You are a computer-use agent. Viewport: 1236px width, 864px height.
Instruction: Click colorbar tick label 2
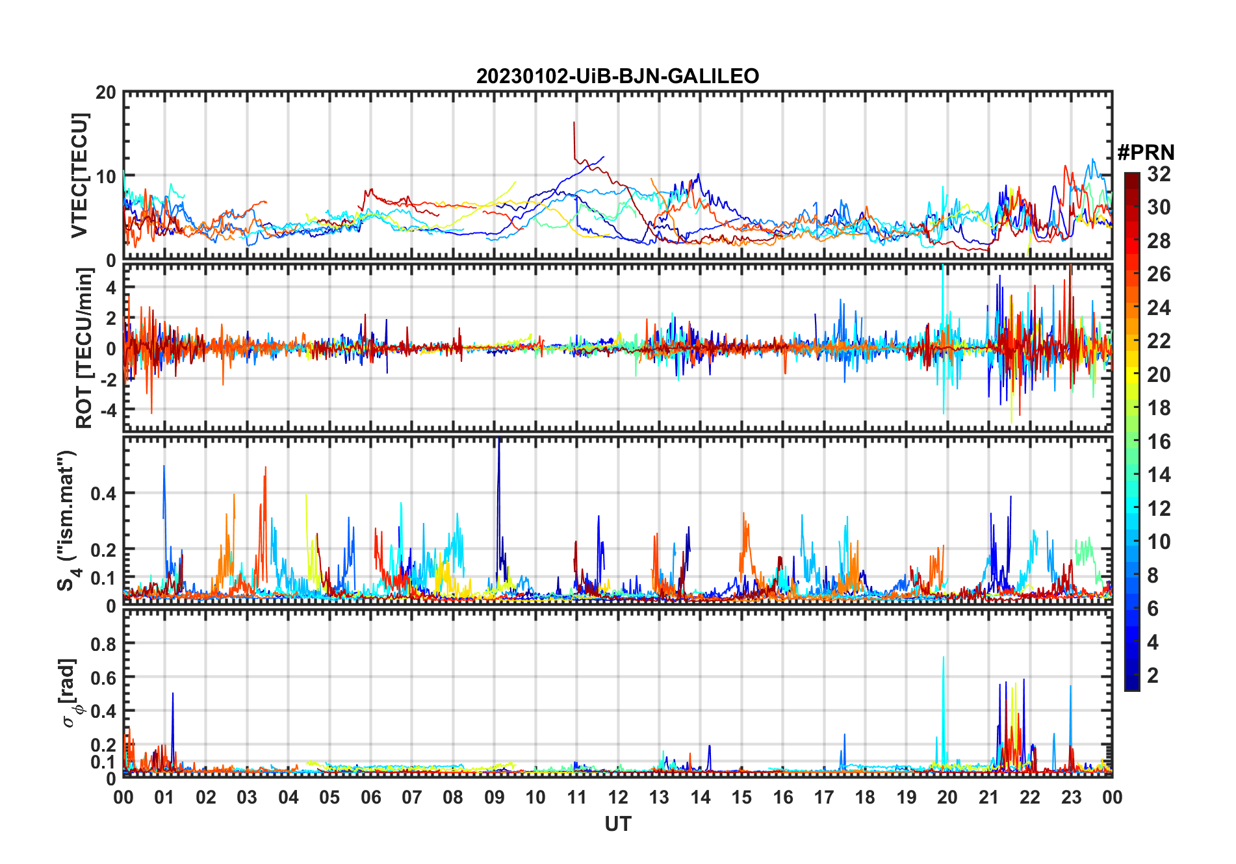click(x=1153, y=675)
